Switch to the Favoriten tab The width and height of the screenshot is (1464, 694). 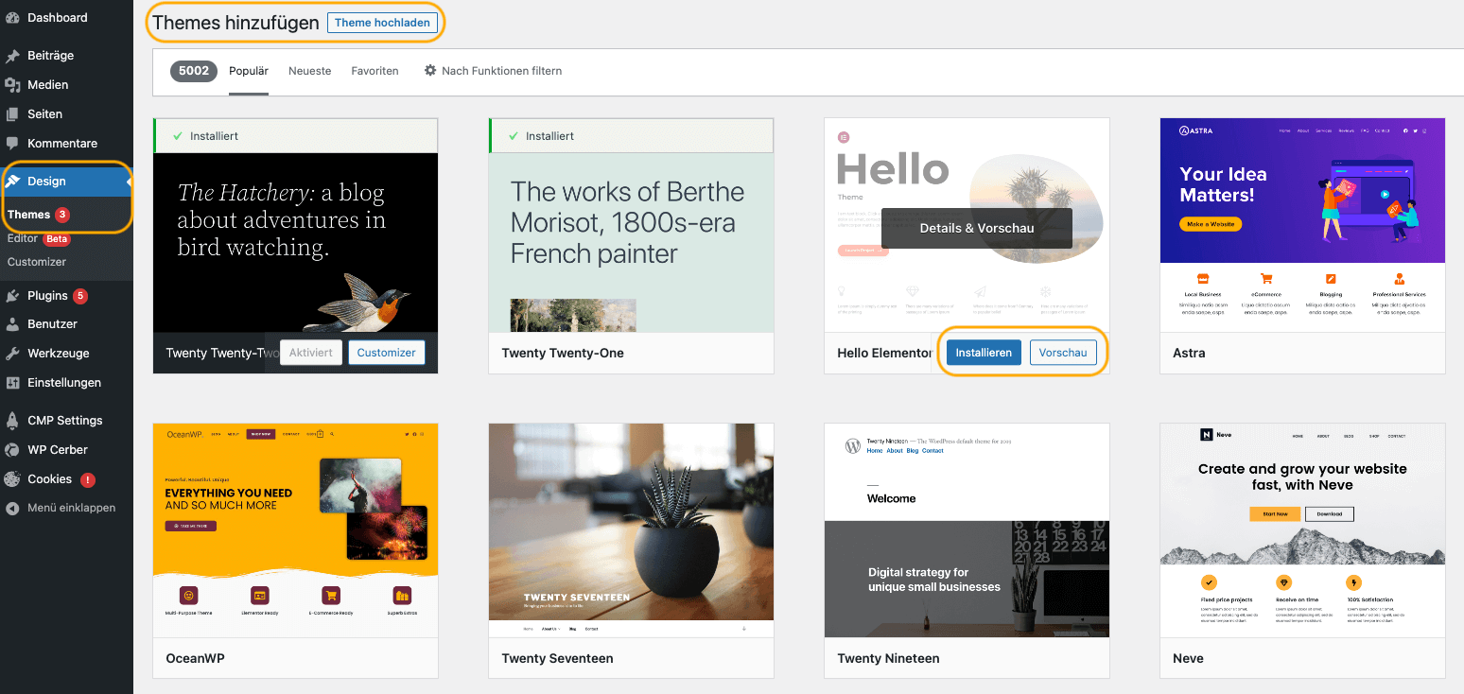pyautogui.click(x=375, y=71)
